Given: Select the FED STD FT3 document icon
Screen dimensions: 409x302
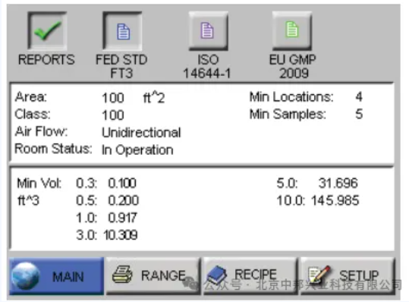Looking at the screenshot, I should (123, 31).
